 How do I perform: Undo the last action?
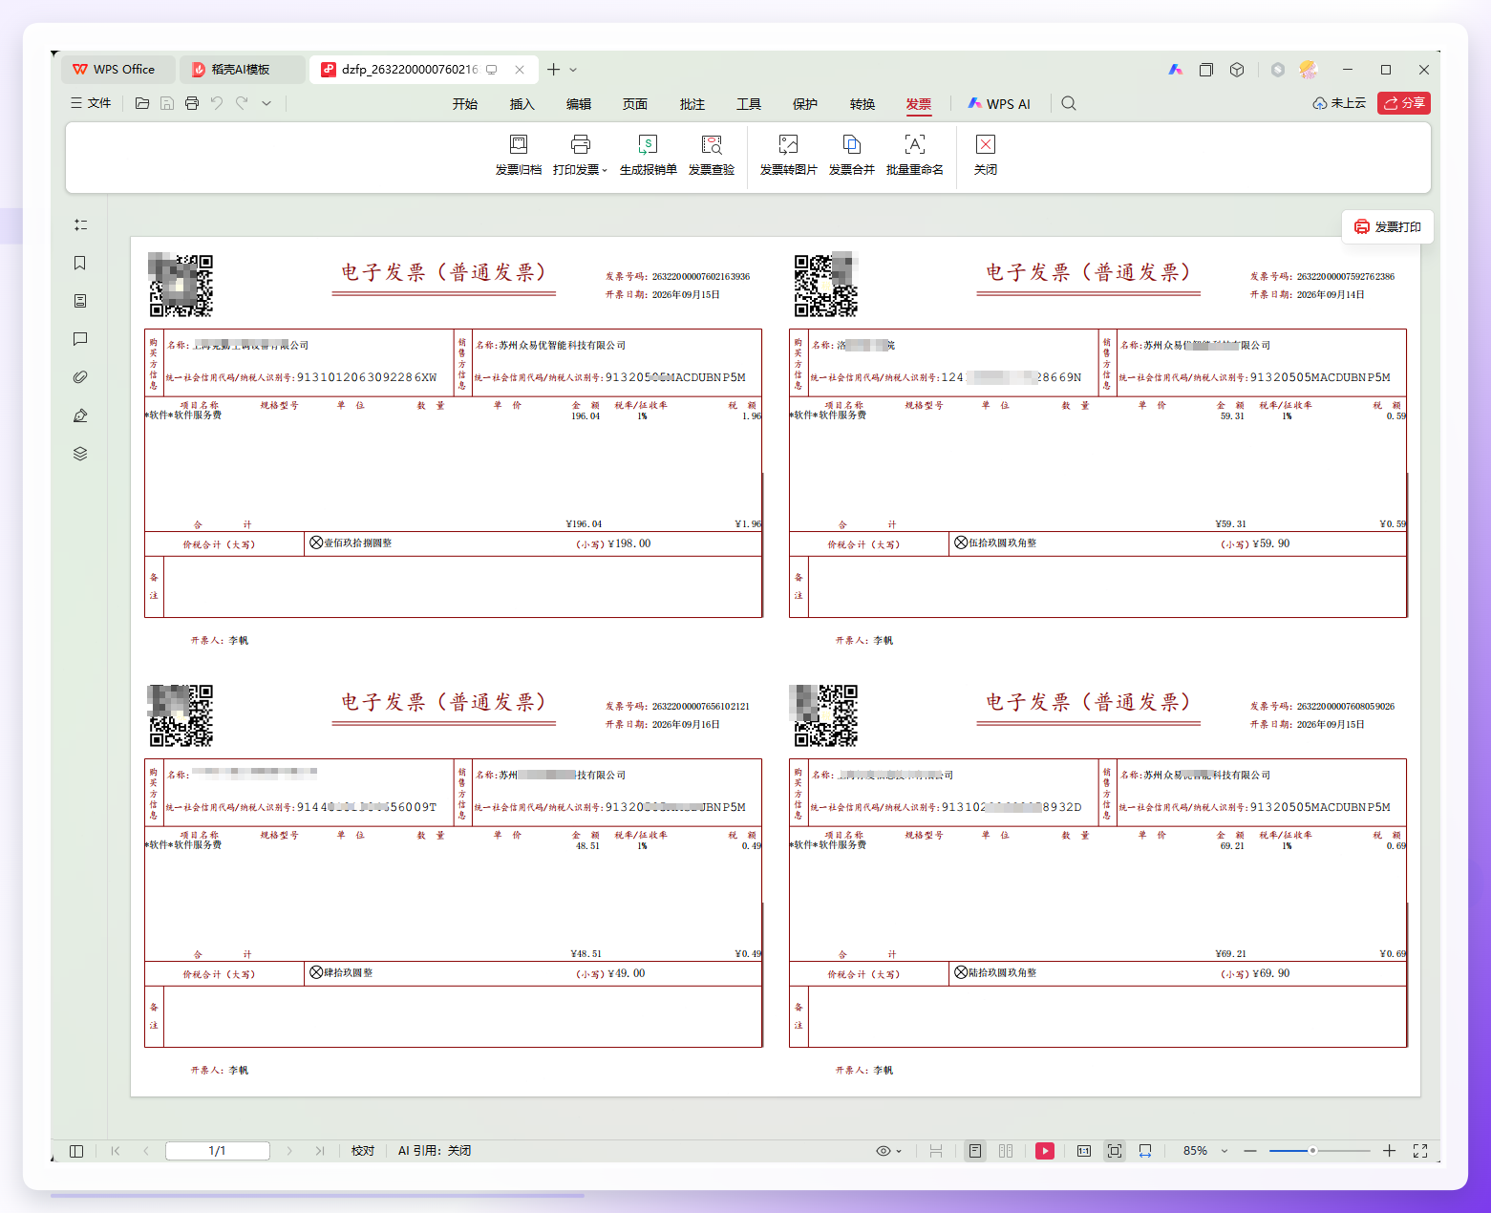click(217, 103)
